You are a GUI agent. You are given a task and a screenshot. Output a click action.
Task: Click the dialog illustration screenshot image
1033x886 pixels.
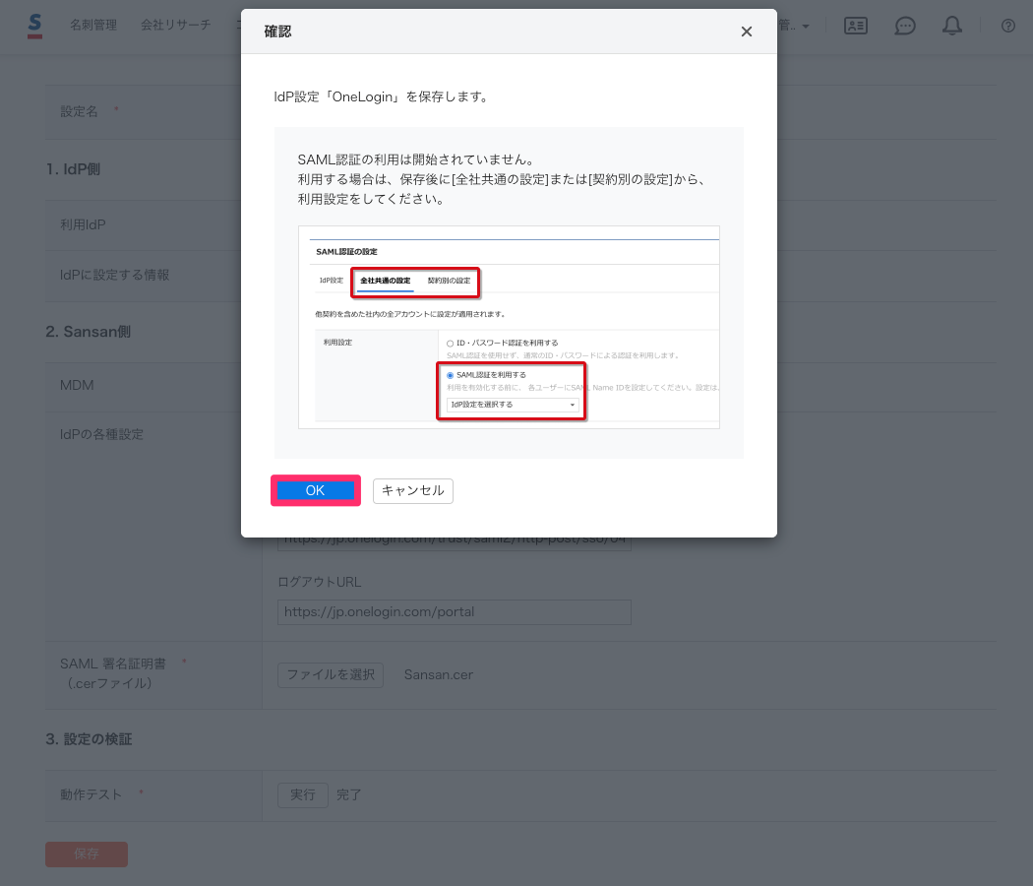pyautogui.click(x=509, y=328)
